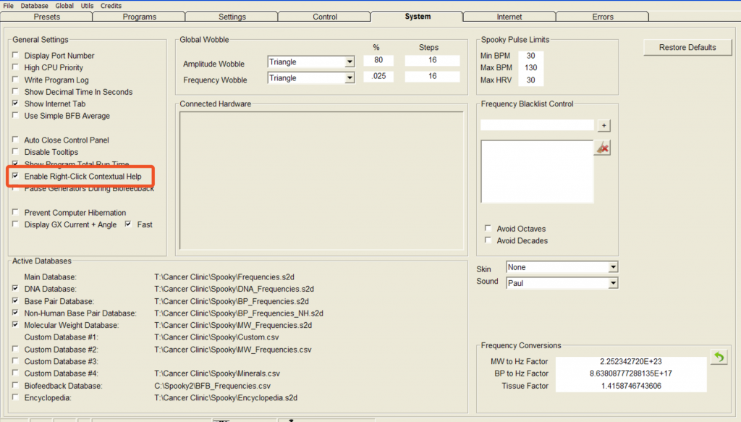Open the Utils menu

[x=87, y=5]
